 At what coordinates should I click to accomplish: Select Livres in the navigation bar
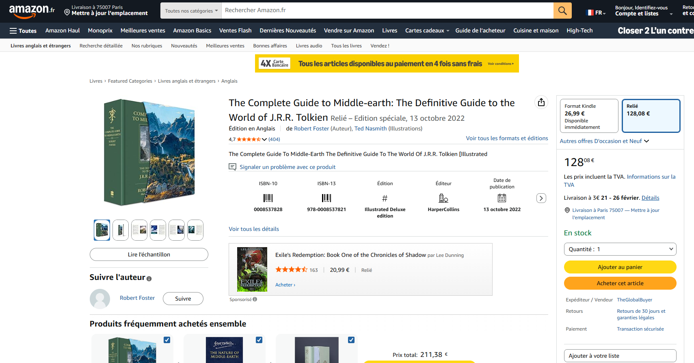tap(390, 30)
